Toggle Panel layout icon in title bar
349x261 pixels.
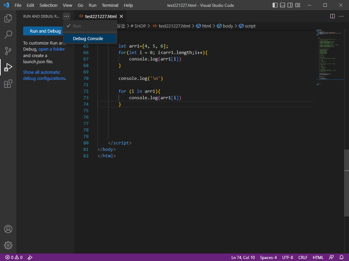click(283, 5)
